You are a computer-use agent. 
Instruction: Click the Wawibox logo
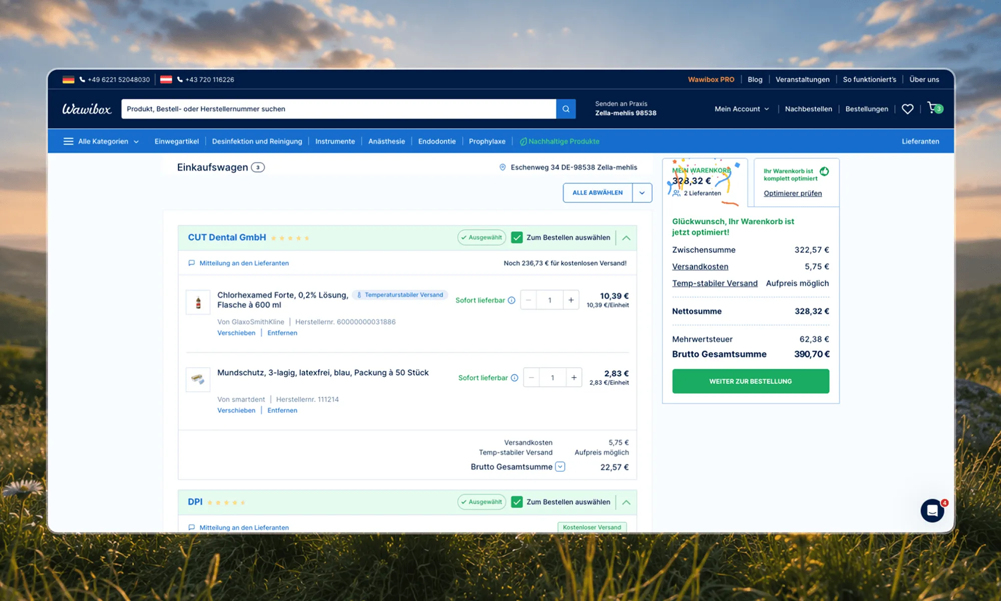coord(87,109)
